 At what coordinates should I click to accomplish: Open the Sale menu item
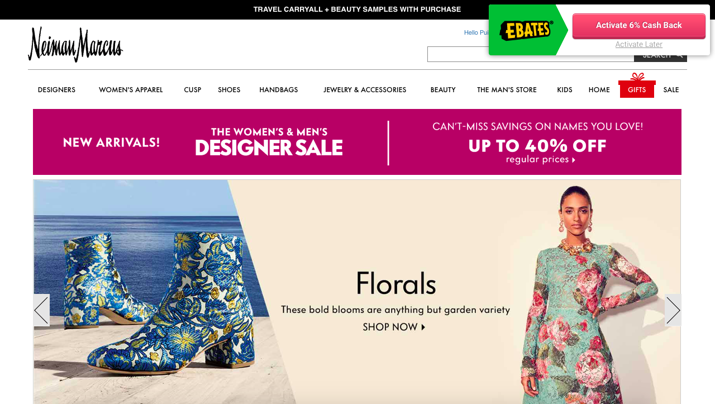point(671,90)
